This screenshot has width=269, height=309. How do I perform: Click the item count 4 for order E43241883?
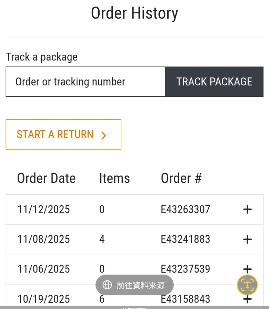click(x=102, y=239)
